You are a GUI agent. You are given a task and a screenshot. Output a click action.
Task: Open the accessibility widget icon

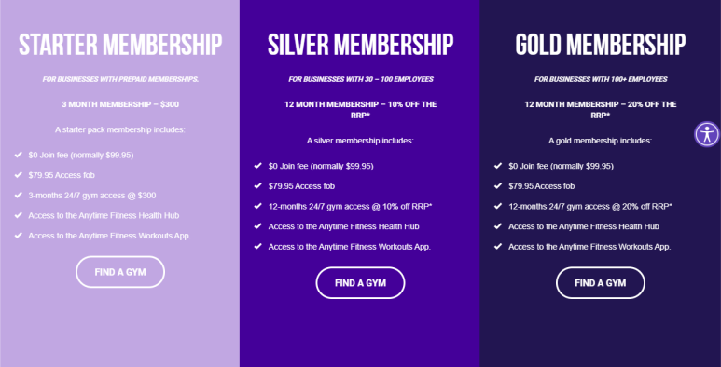[x=707, y=134]
